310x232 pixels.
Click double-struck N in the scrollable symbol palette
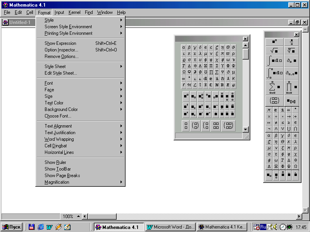coord(217,85)
